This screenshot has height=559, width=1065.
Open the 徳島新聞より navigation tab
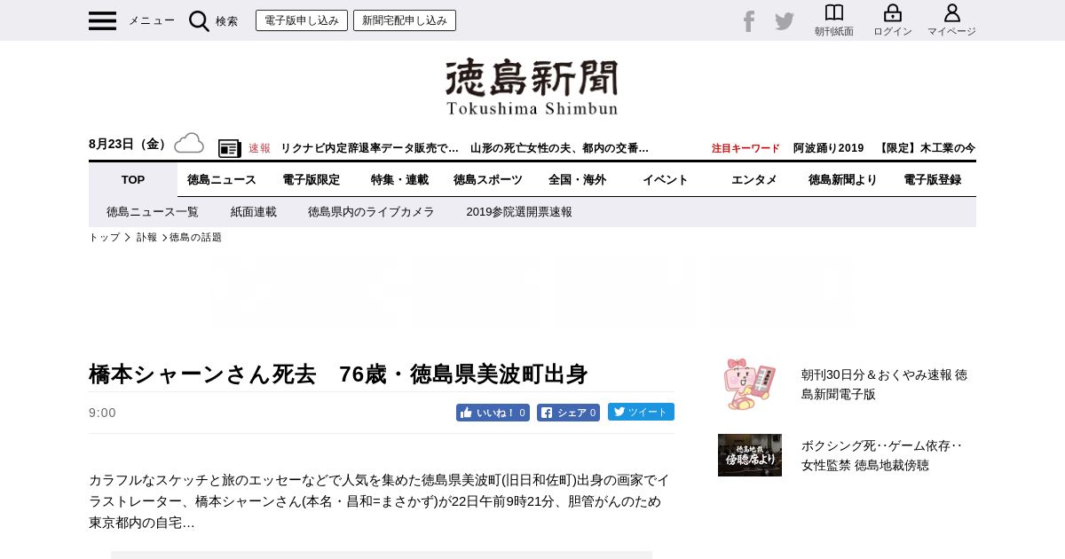(843, 179)
